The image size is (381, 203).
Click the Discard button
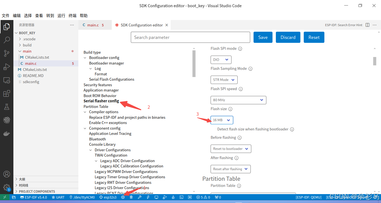[x=288, y=37]
